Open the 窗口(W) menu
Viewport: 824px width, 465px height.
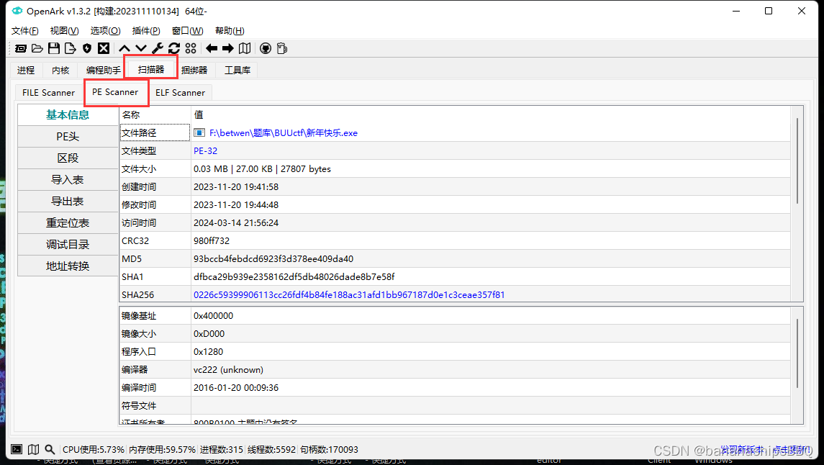pos(187,30)
